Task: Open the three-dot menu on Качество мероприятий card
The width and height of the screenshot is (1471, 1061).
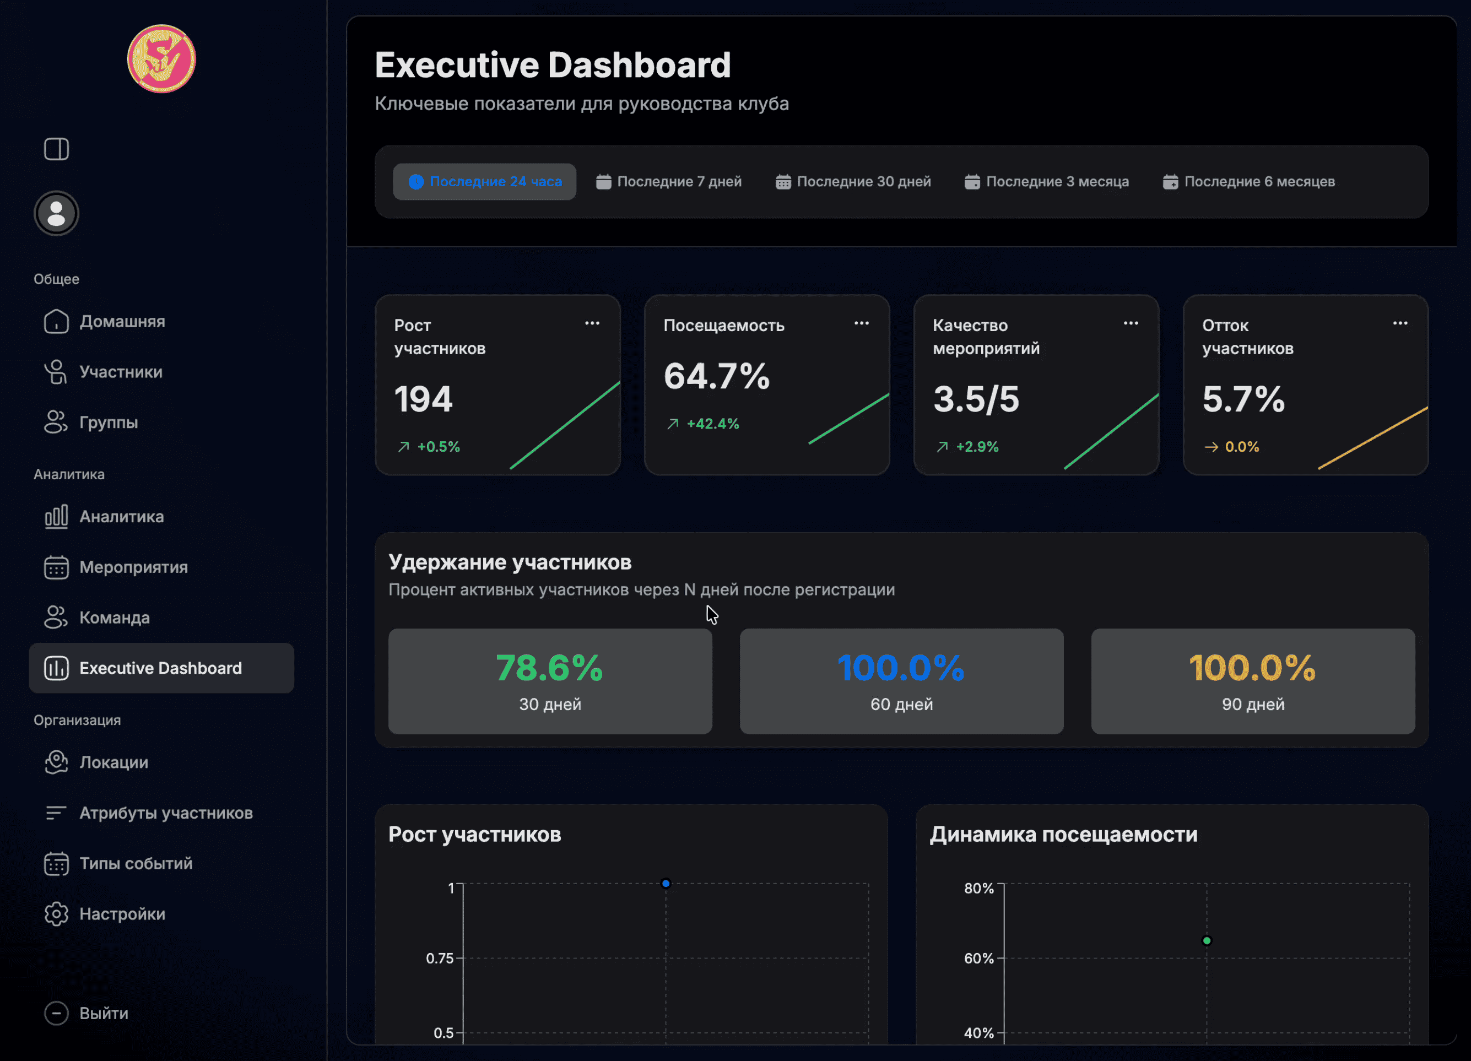Action: pyautogui.click(x=1131, y=323)
